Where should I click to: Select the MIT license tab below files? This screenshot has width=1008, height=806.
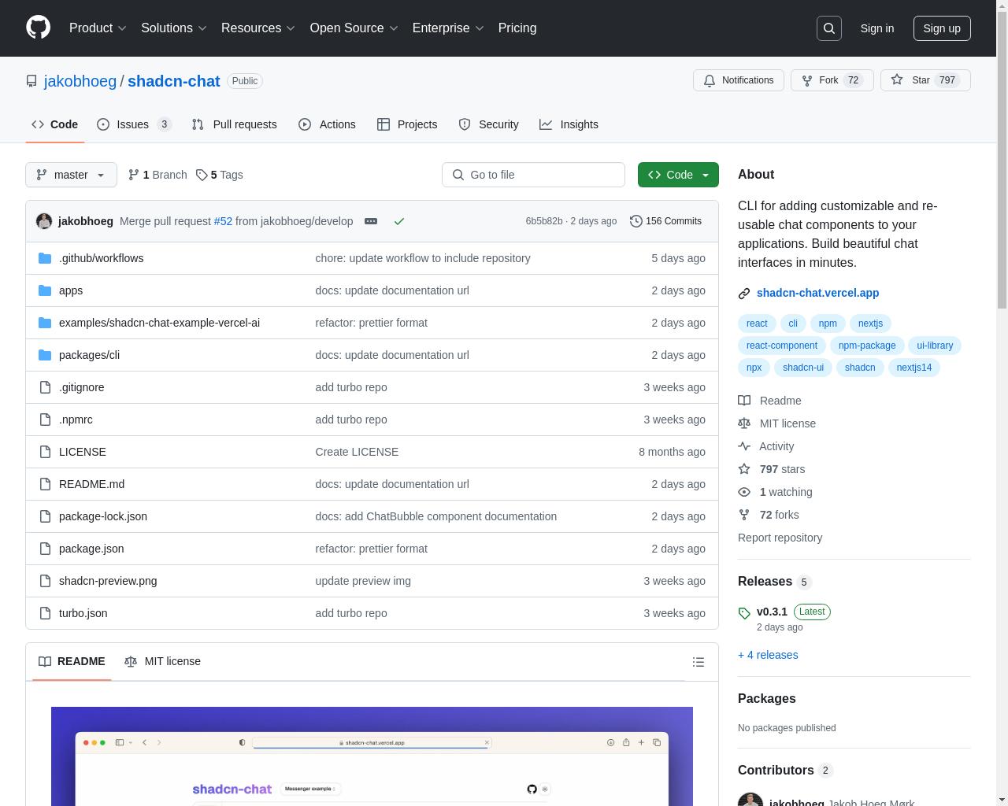(163, 661)
